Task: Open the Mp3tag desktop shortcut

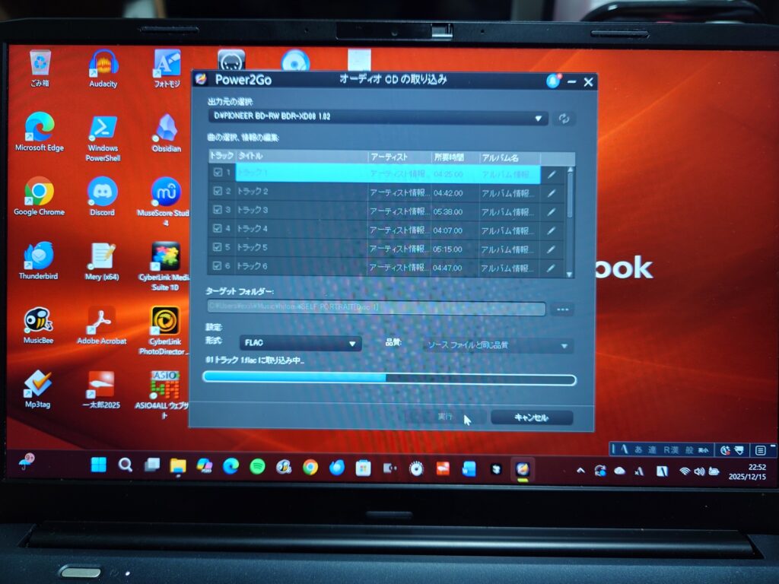Action: pyautogui.click(x=38, y=388)
